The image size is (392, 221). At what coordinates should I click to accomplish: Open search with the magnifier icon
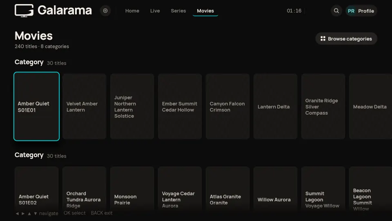tap(336, 11)
